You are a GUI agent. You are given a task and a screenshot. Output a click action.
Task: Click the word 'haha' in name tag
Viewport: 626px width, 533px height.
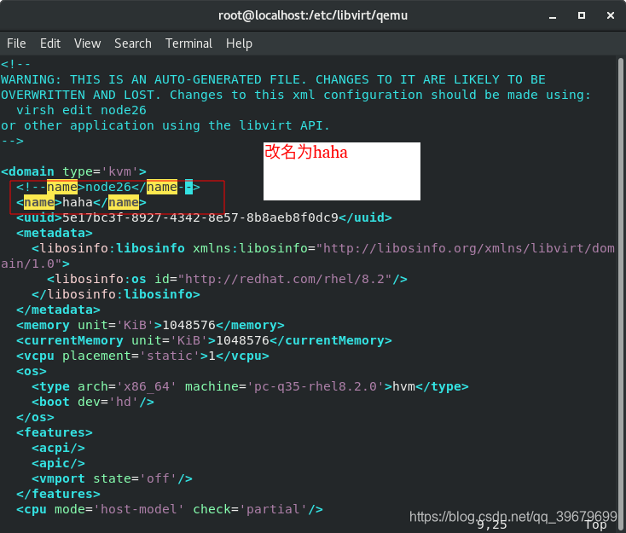click(78, 202)
